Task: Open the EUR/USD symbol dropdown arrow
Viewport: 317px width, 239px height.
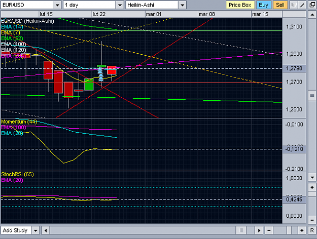Action: [57, 5]
